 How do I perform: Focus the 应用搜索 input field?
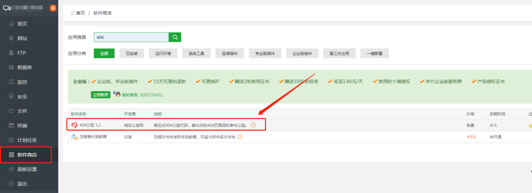point(132,37)
